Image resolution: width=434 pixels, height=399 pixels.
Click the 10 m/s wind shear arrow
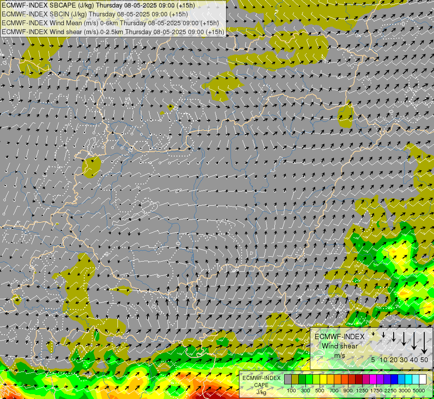click(x=383, y=335)
